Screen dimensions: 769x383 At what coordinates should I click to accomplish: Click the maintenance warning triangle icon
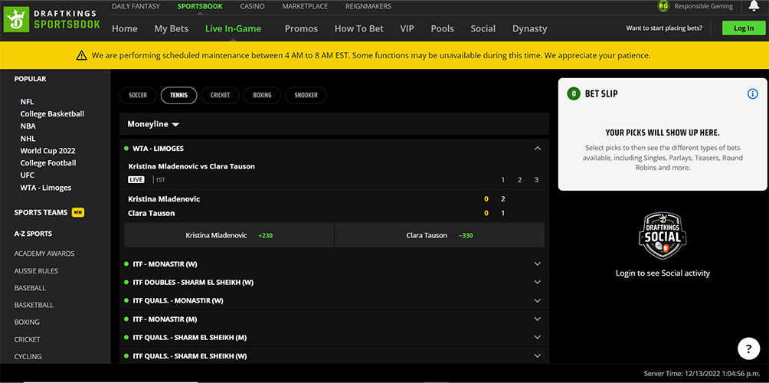pyautogui.click(x=81, y=55)
